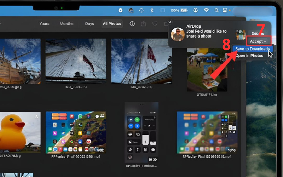Click the file name IMG_3932.JPG
Viewport: 283px width, 177px height.
[141, 87]
